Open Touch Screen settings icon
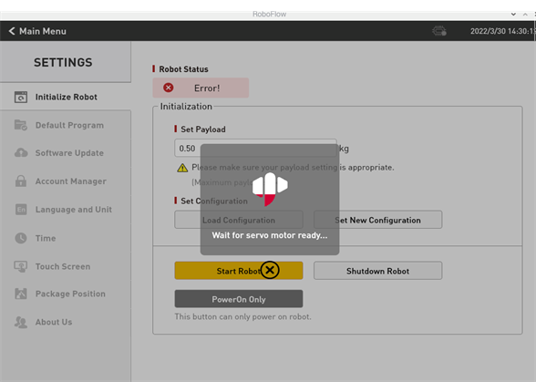 pyautogui.click(x=21, y=266)
